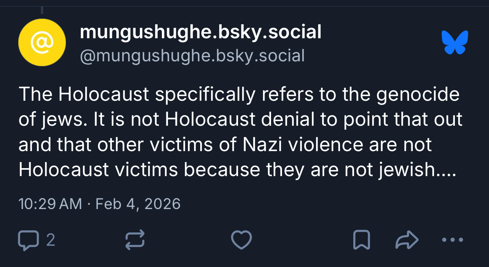Screen dimensions: 489x267
Task: Click the thread connector line above the avatar
Action: tap(42, 9)
